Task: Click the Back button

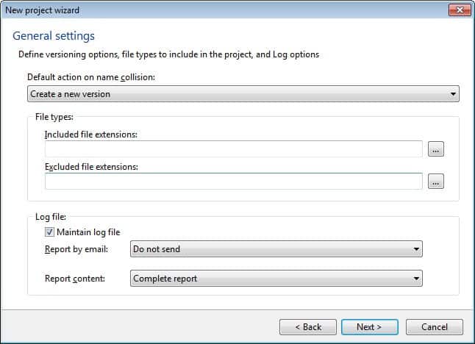Action: tap(308, 326)
